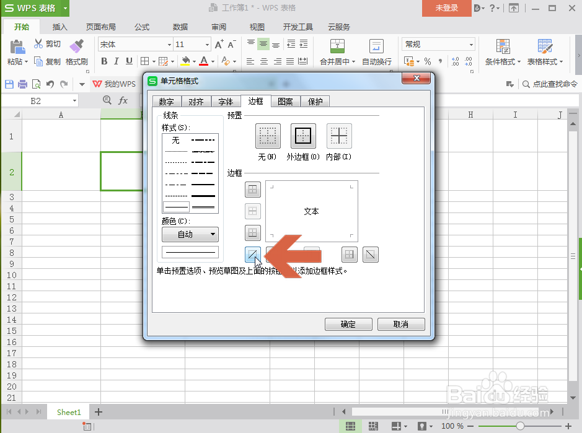Click the Paste icon in ribbon
Image resolution: width=582 pixels, height=433 pixels.
(x=17, y=48)
